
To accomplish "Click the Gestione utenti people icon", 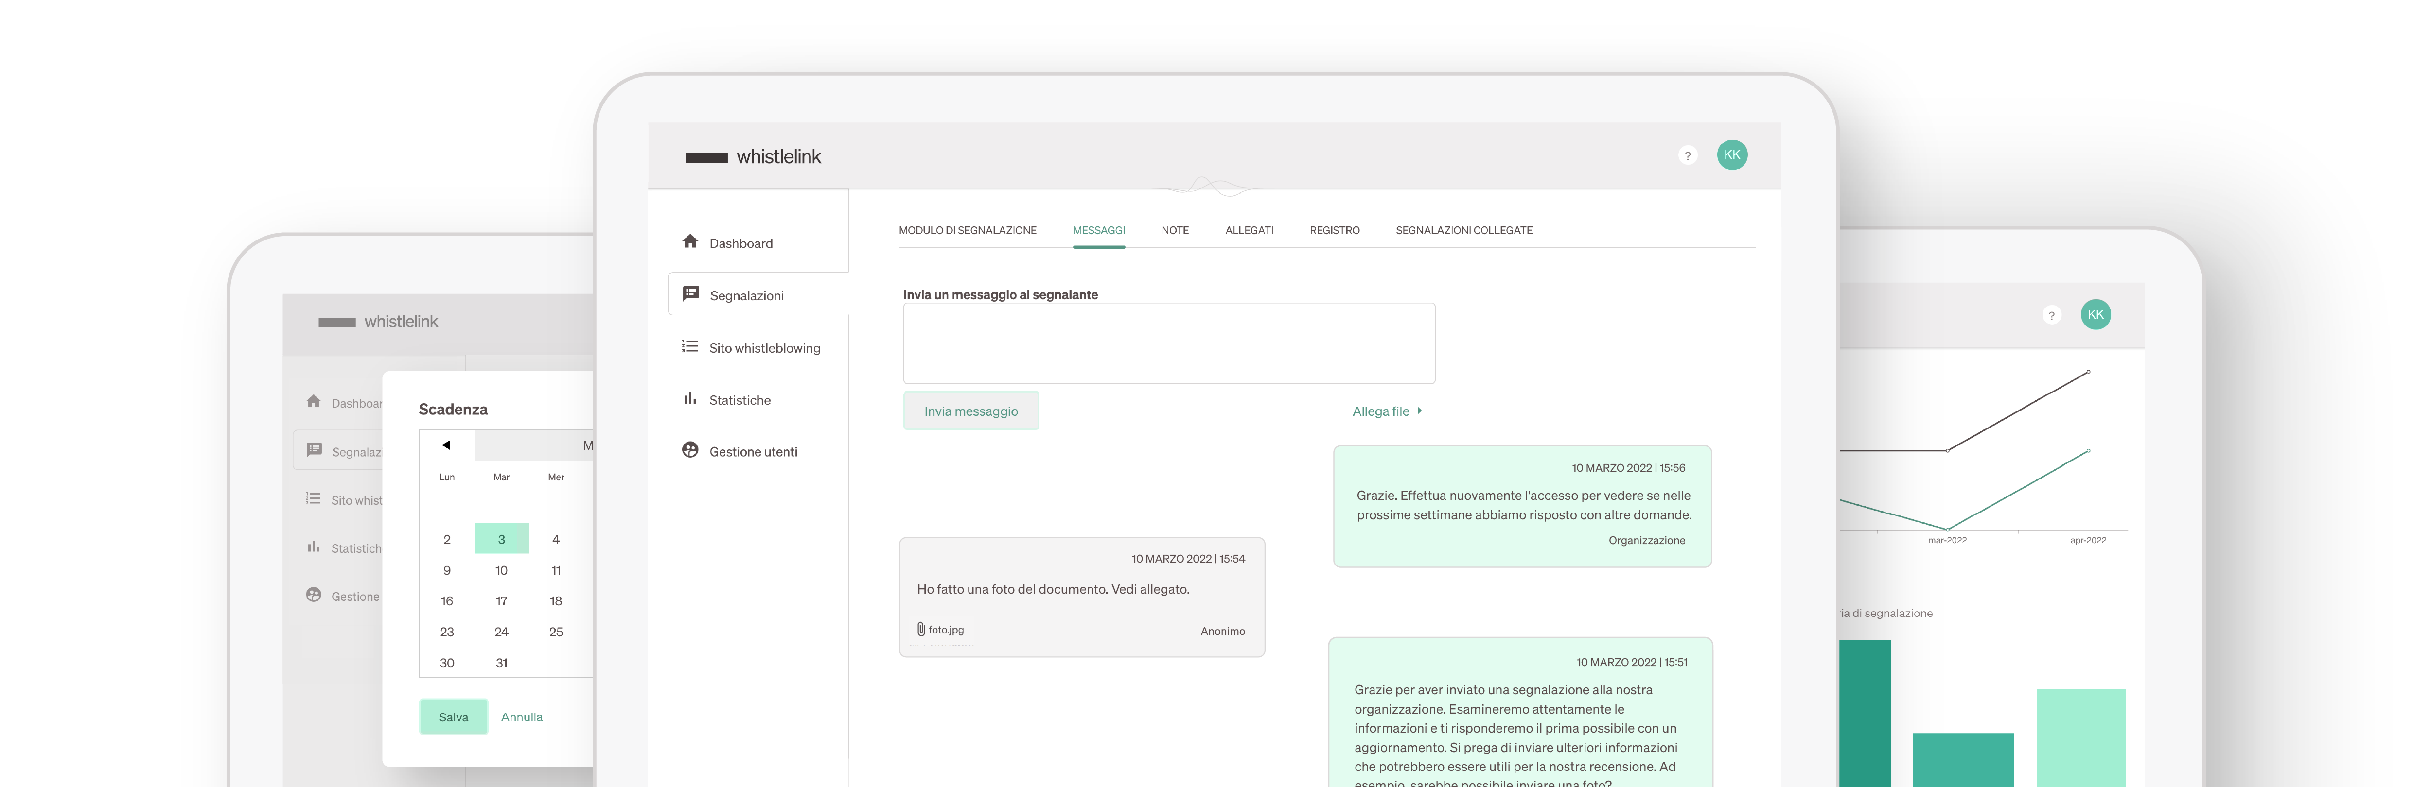I will coord(690,450).
